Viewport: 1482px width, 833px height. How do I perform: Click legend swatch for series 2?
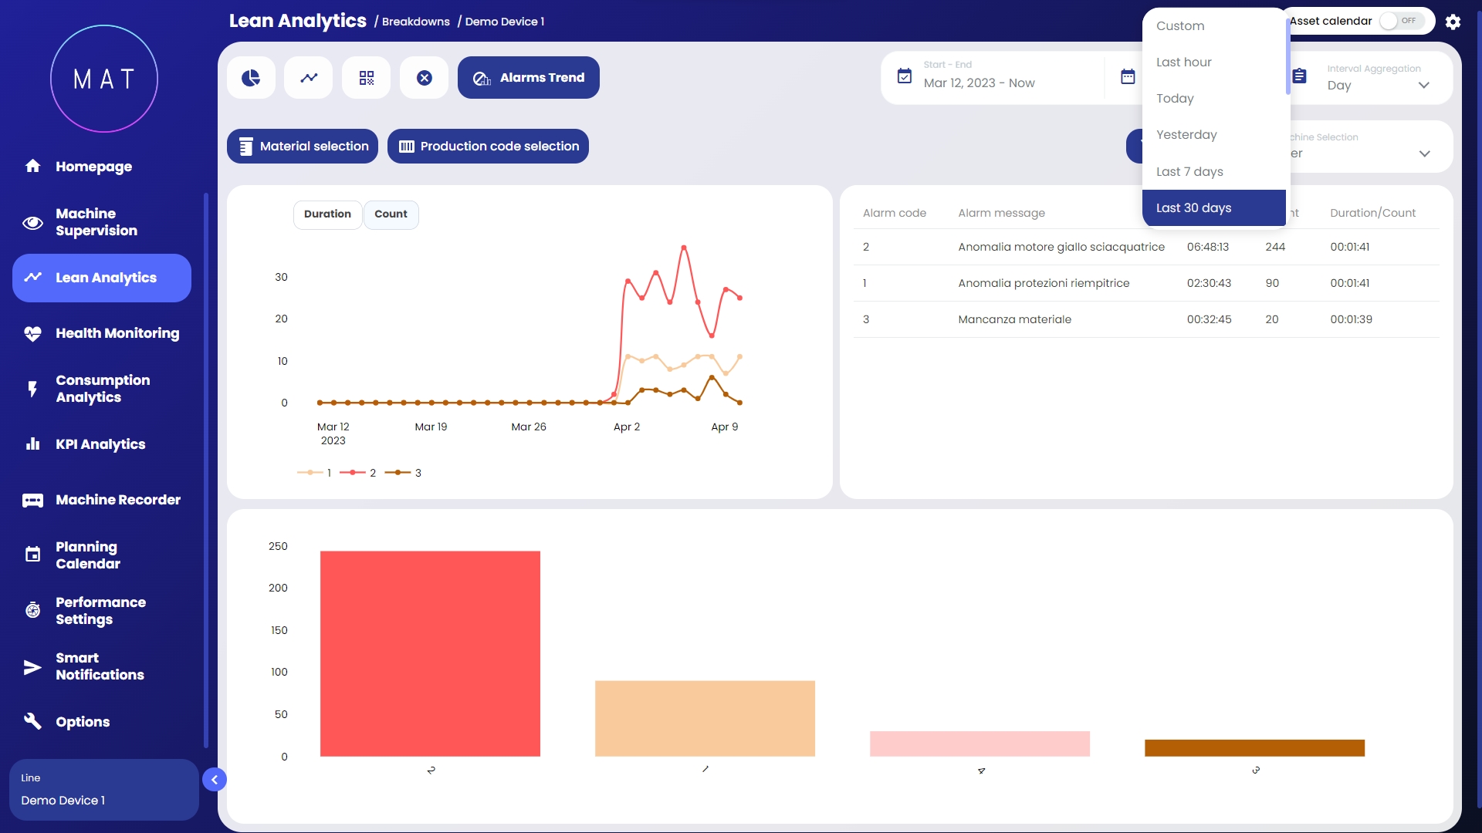pos(353,473)
